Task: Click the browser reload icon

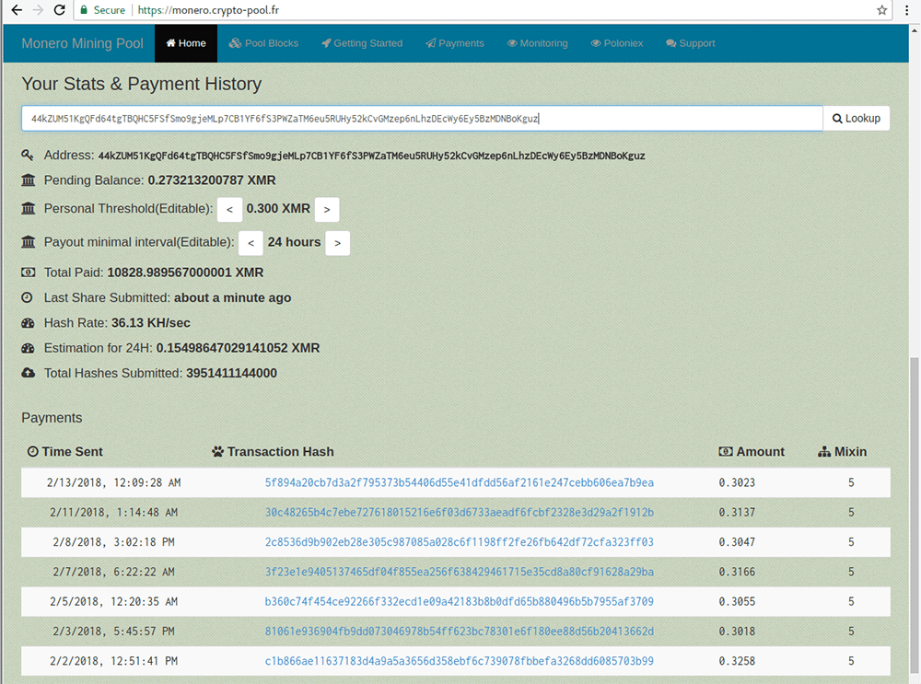Action: coord(59,10)
